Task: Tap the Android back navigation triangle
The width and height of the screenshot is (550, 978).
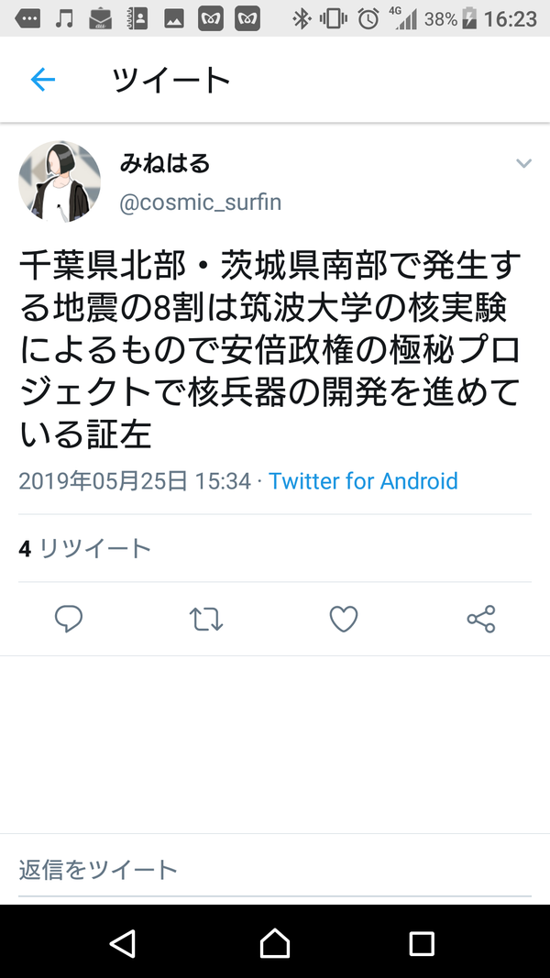Action: click(123, 942)
